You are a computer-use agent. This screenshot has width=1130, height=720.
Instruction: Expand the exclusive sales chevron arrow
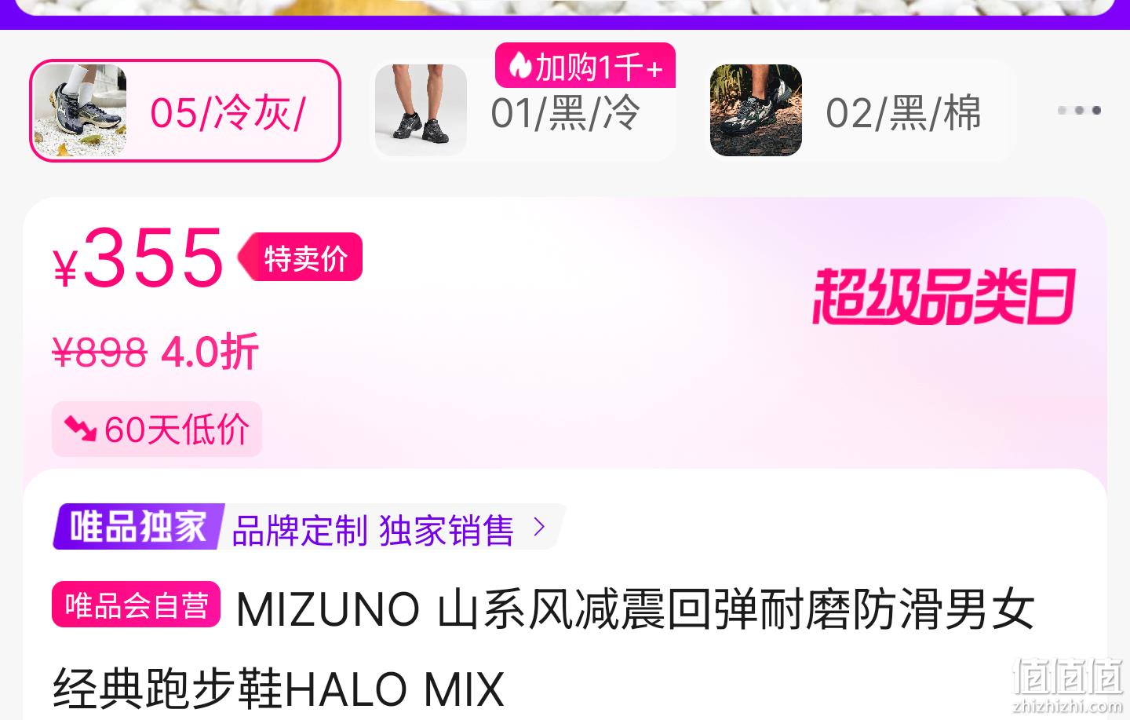pyautogui.click(x=539, y=527)
